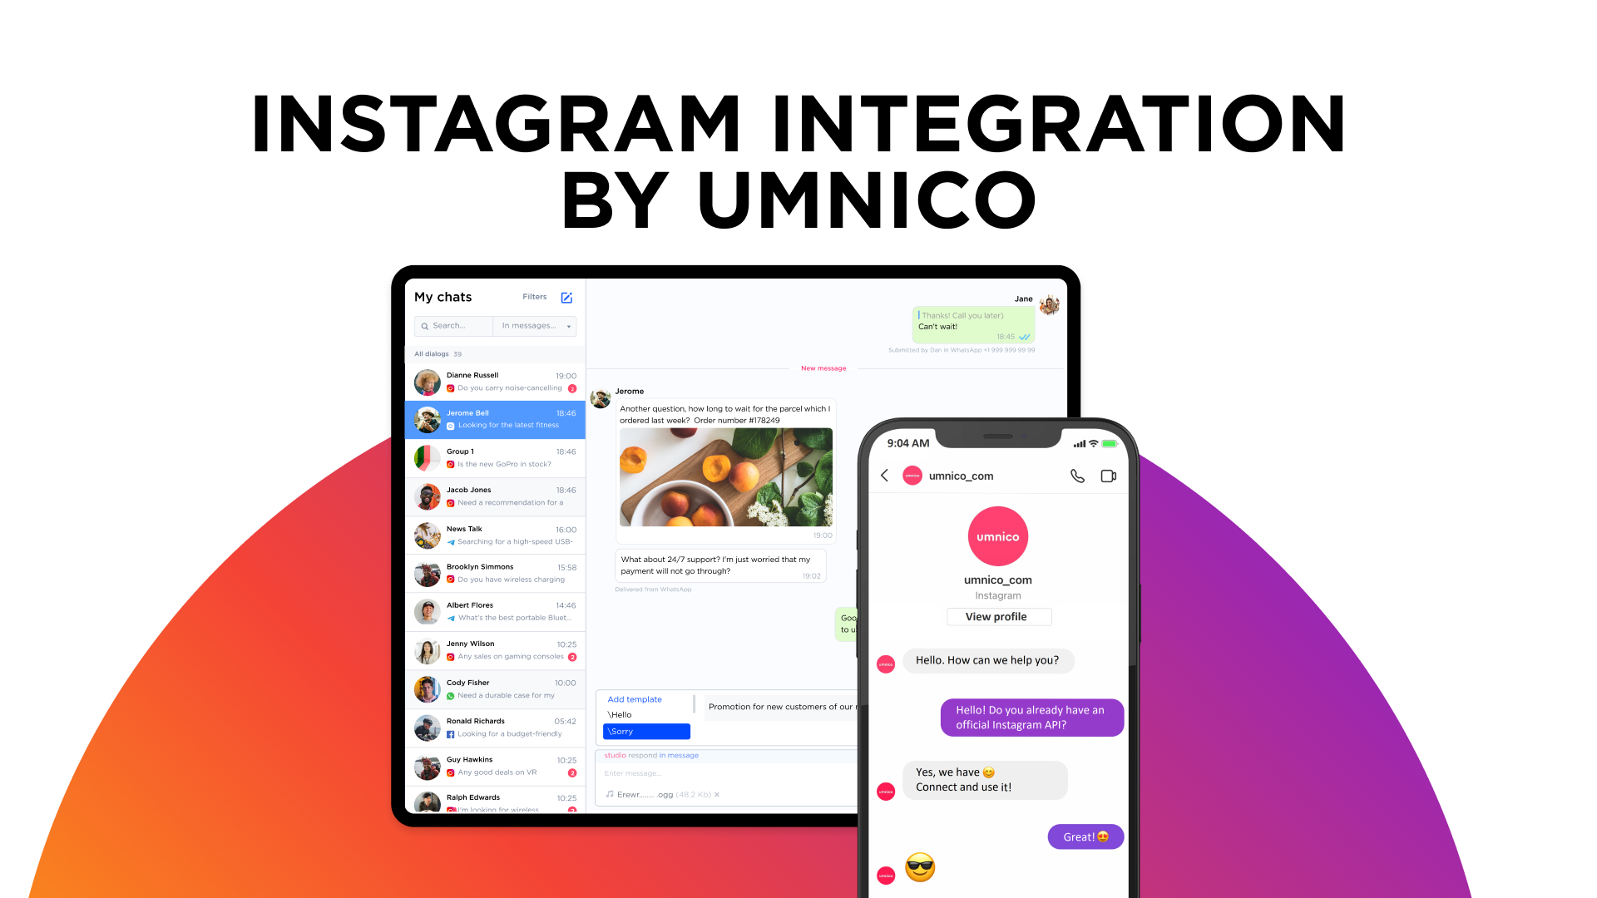The image size is (1597, 898).
Task: Click the search icon in My chats
Action: [426, 326]
